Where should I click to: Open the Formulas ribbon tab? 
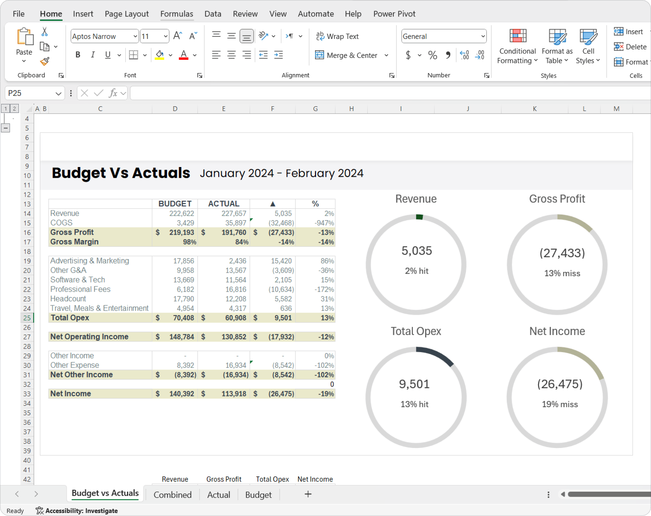177,14
